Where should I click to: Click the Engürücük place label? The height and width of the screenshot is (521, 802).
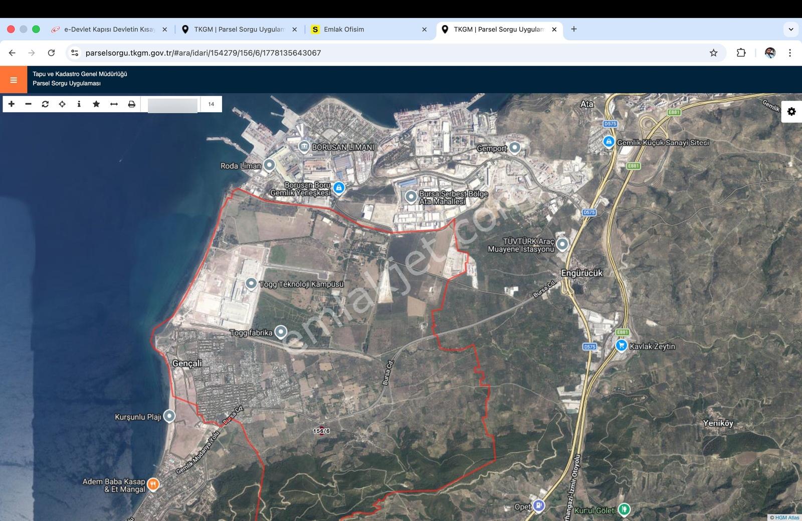tap(581, 273)
